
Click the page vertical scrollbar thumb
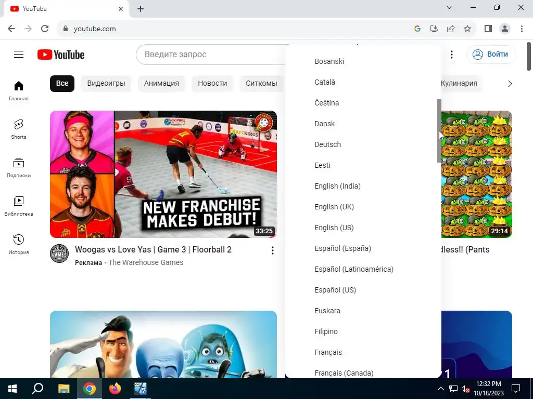pyautogui.click(x=529, y=56)
